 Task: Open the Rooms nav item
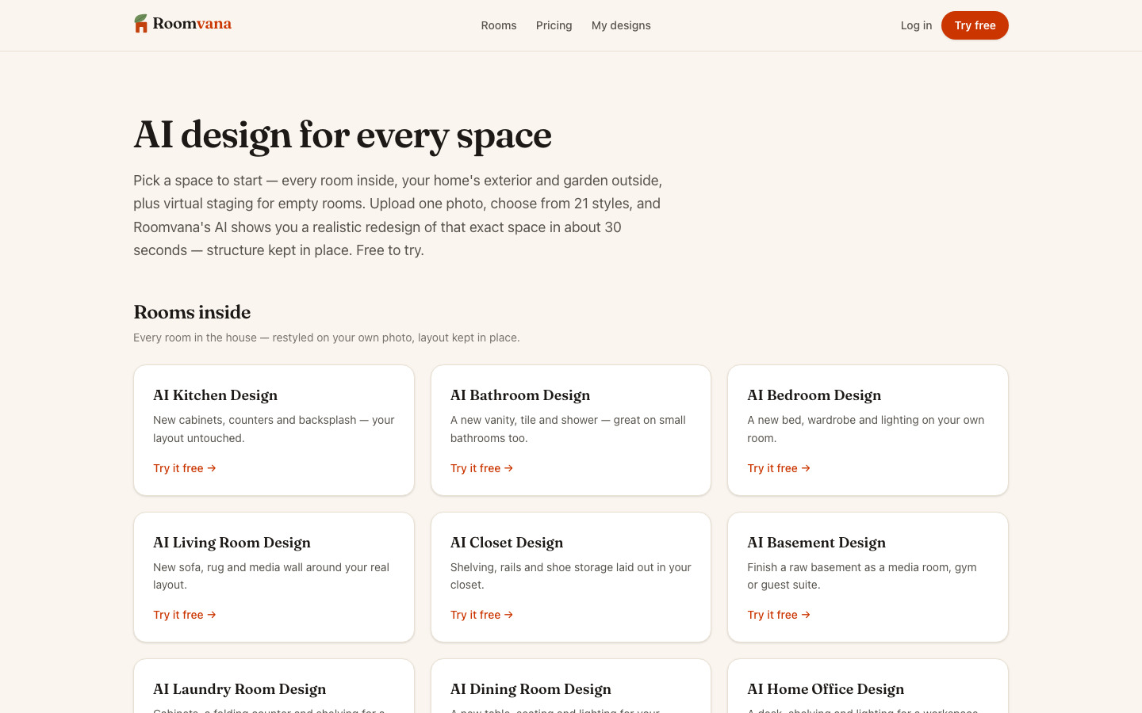[x=499, y=25]
